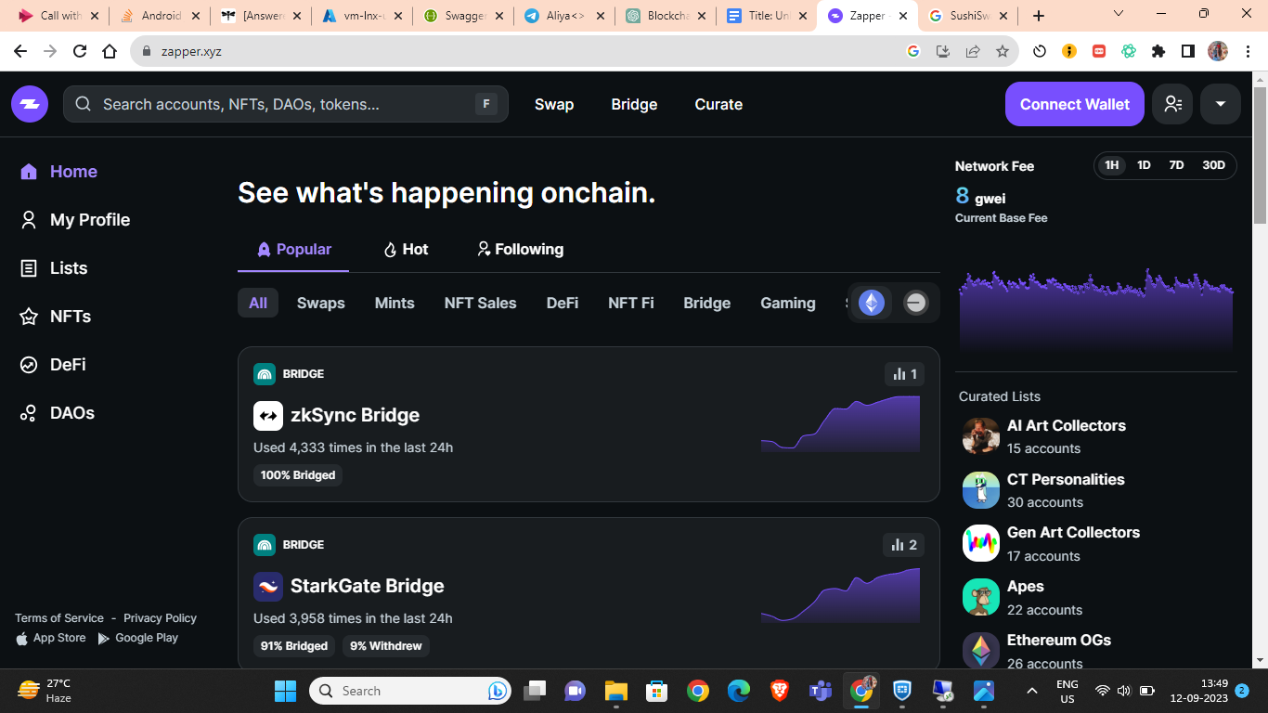
Task: Switch to the Popular tab
Action: pos(293,249)
